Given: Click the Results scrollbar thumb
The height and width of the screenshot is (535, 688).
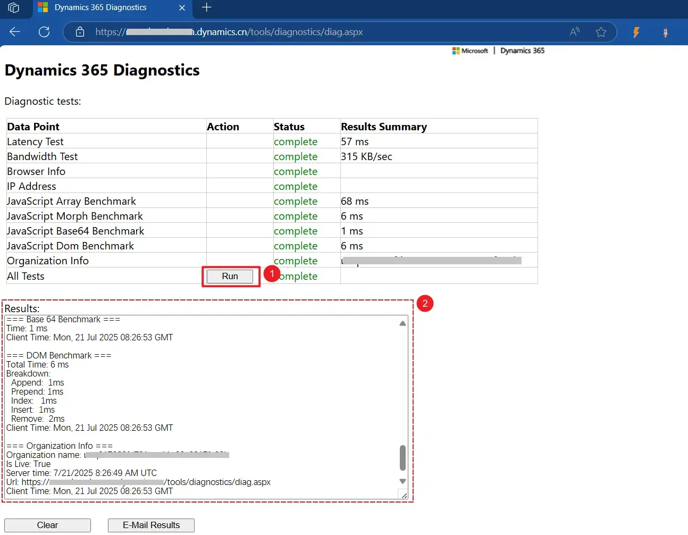Looking at the screenshot, I should point(402,458).
